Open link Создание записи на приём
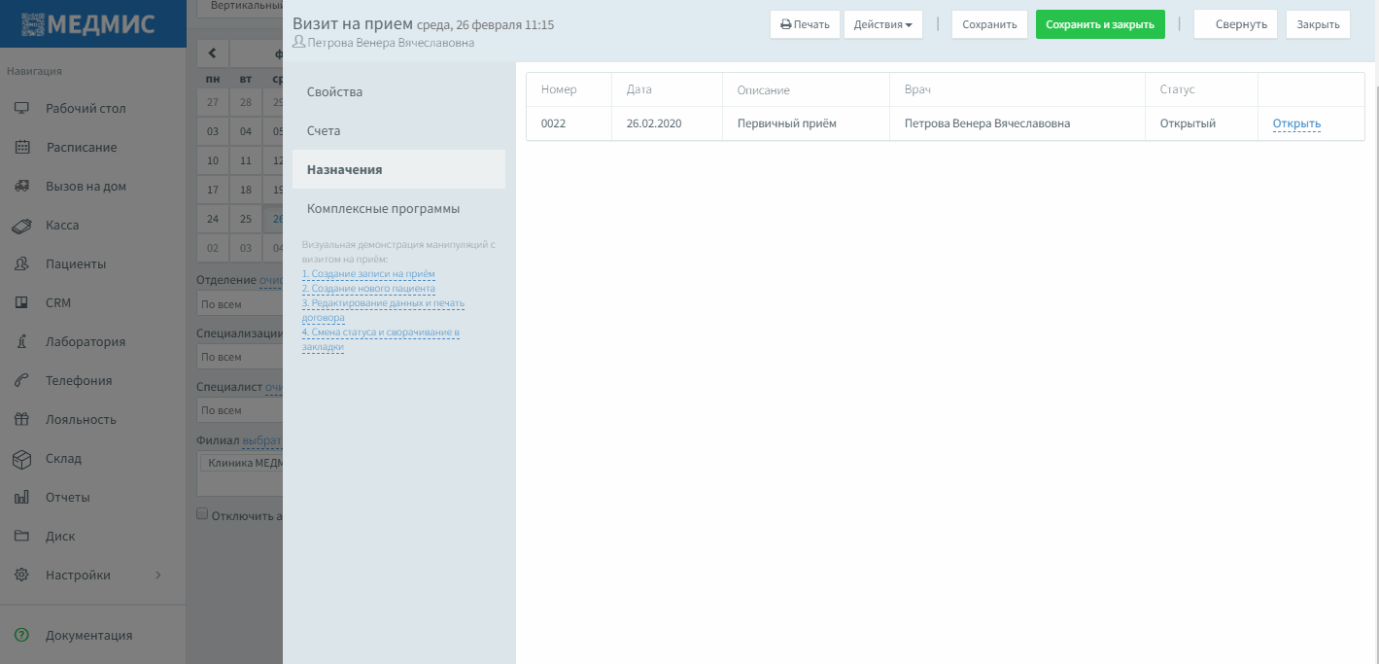The width and height of the screenshot is (1379, 664). [x=368, y=274]
